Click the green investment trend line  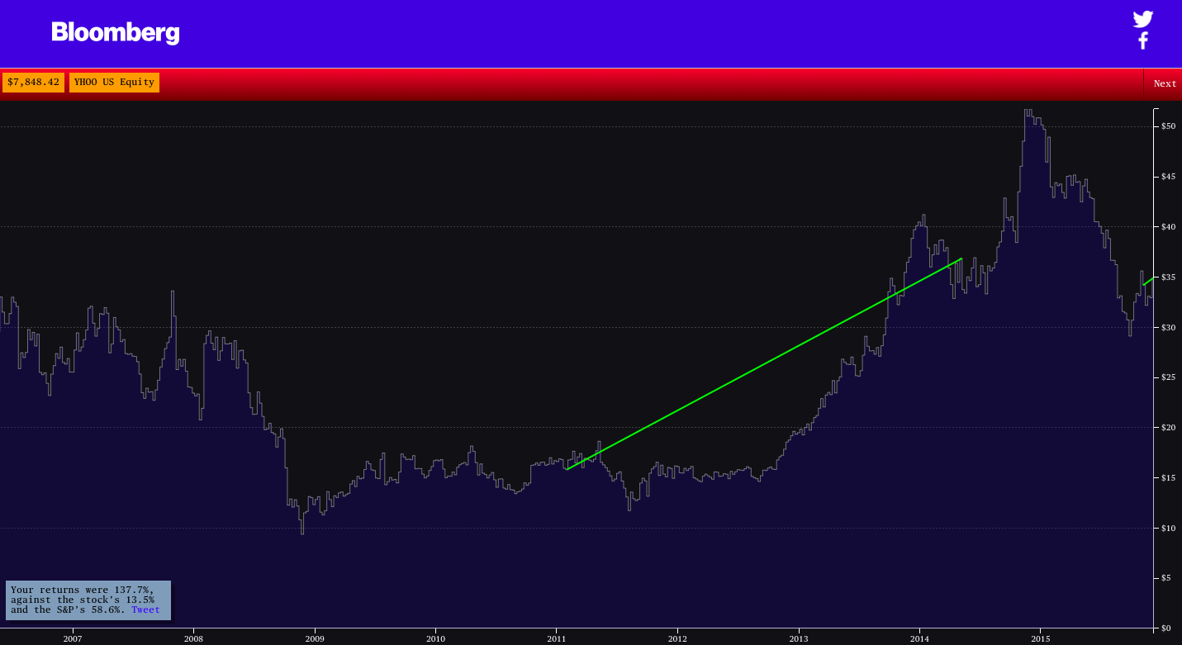(x=764, y=365)
